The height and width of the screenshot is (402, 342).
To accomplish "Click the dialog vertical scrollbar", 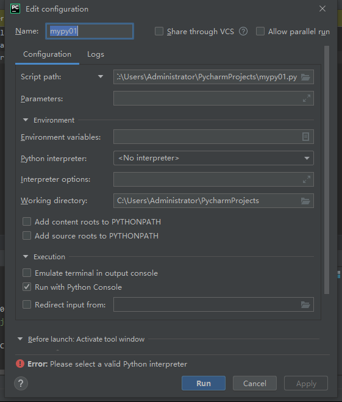I will pyautogui.click(x=327, y=170).
